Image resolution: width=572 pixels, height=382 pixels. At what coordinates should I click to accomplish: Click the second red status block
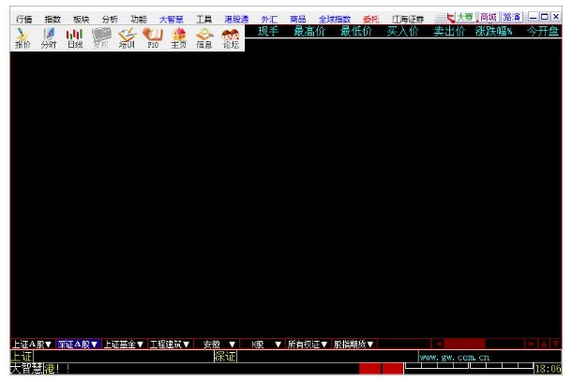click(x=393, y=369)
